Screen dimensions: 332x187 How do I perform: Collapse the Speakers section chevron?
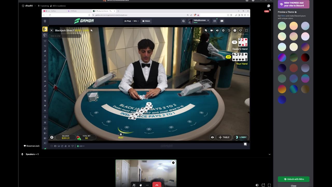[269, 154]
